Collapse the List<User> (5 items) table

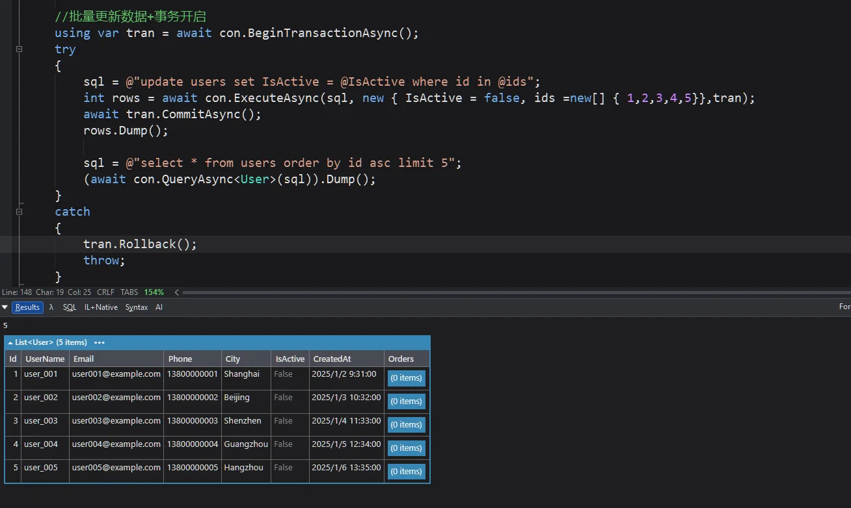point(10,342)
